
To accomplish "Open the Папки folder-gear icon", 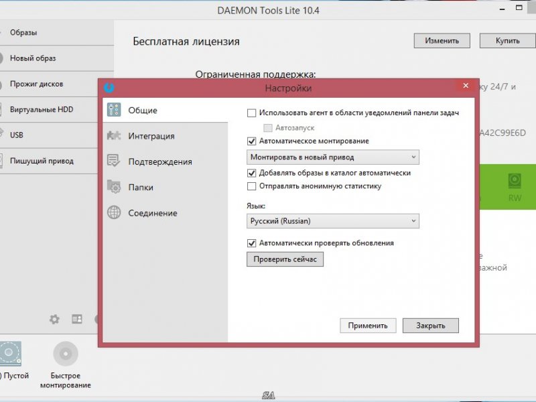I will tap(114, 186).
